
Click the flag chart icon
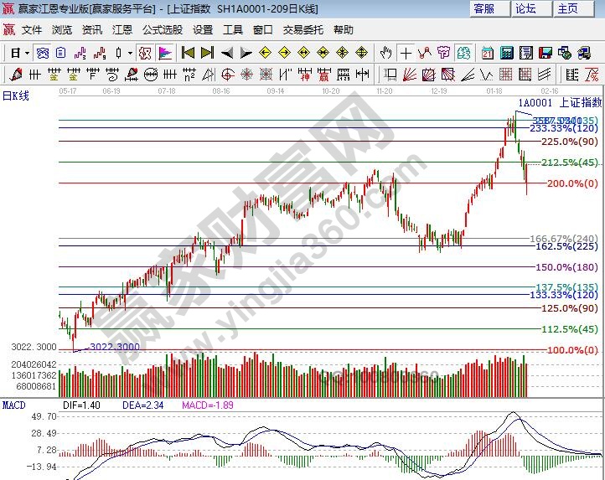pos(165,53)
